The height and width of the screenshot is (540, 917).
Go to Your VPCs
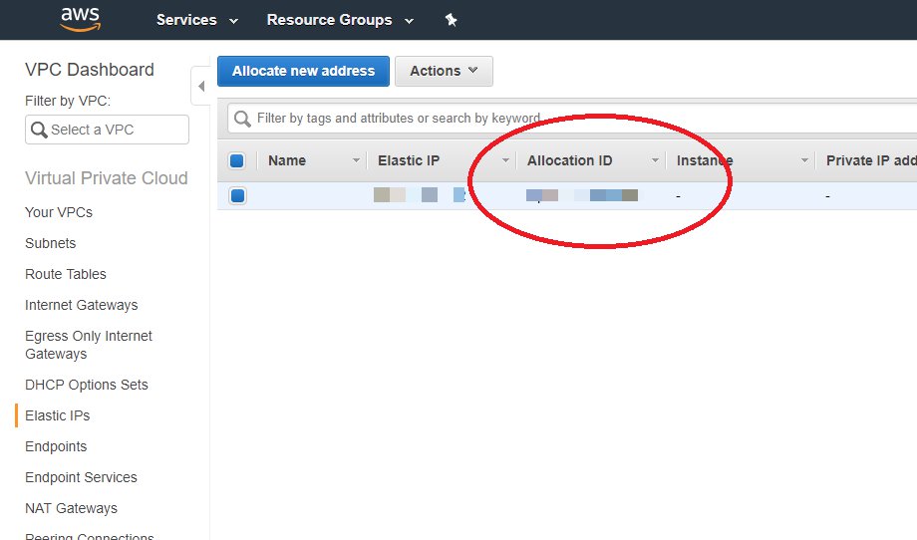click(x=59, y=212)
